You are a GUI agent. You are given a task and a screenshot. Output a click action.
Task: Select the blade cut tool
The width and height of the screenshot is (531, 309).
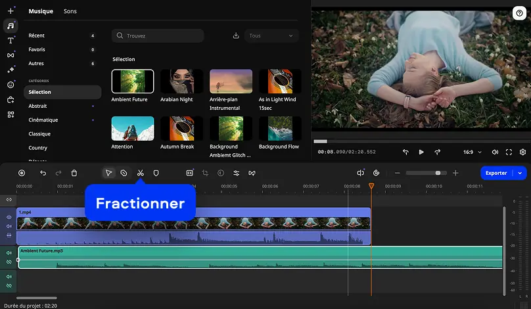(x=124, y=173)
